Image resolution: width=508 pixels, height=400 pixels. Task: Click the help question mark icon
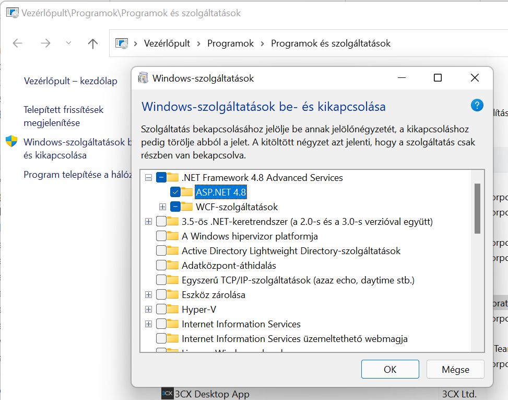pyautogui.click(x=477, y=105)
